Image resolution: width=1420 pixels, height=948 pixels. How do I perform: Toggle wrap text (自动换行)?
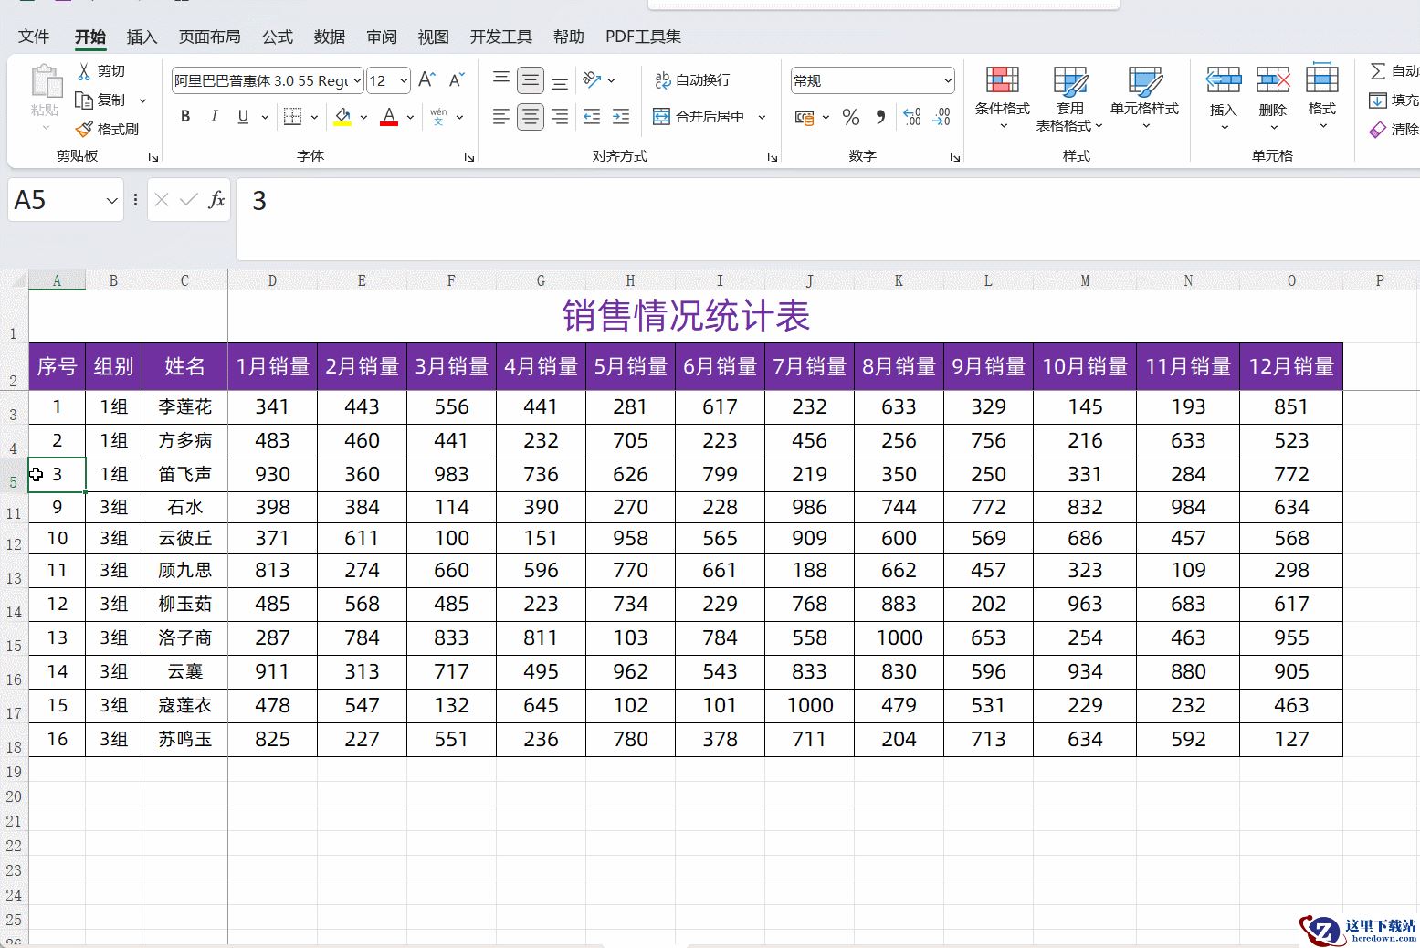click(693, 80)
